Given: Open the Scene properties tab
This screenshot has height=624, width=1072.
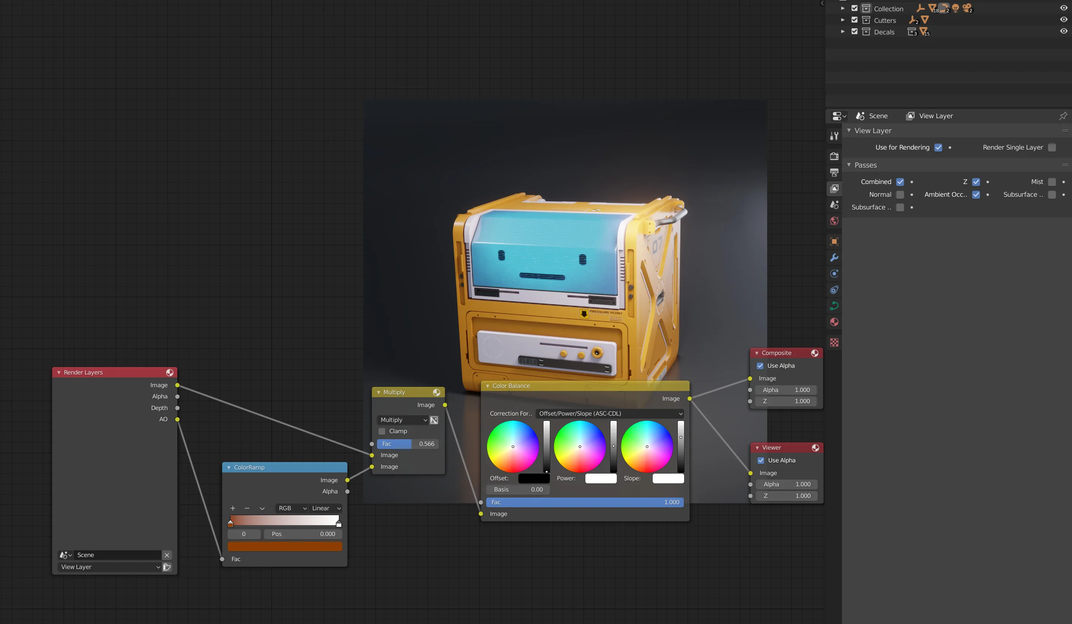Looking at the screenshot, I should coord(834,205).
